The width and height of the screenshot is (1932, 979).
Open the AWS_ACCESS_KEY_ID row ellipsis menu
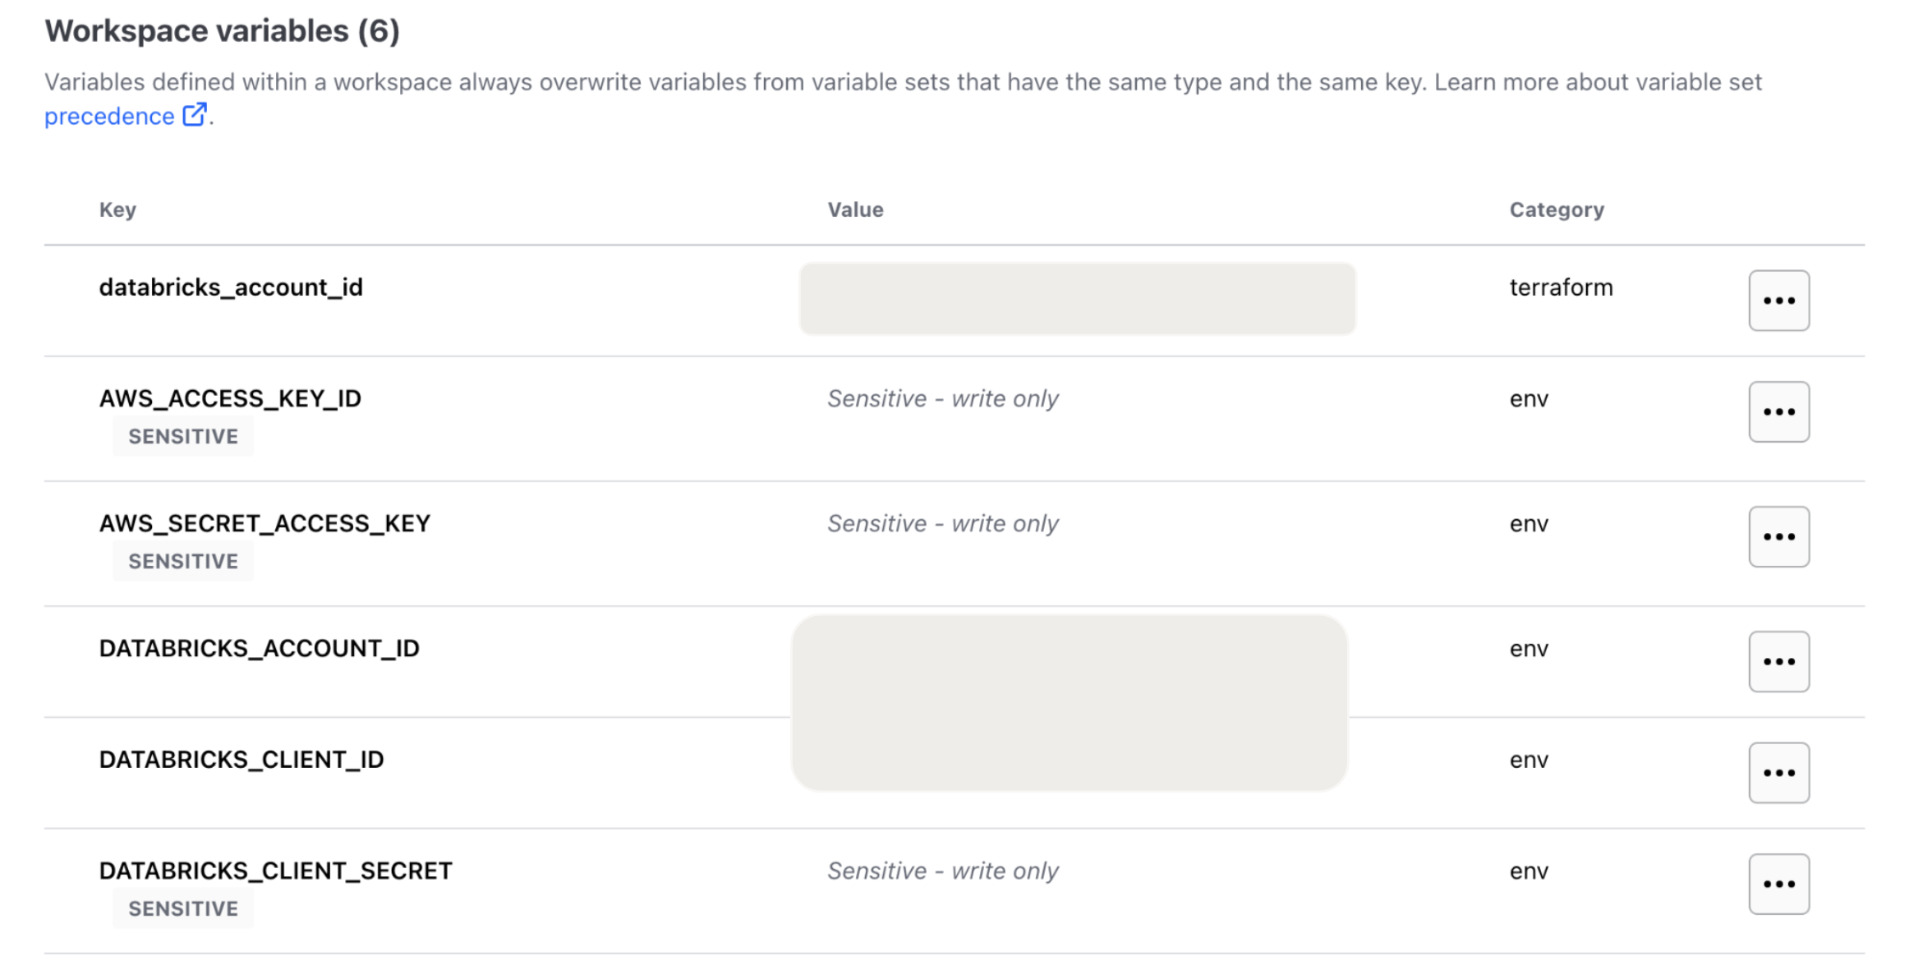click(1778, 411)
